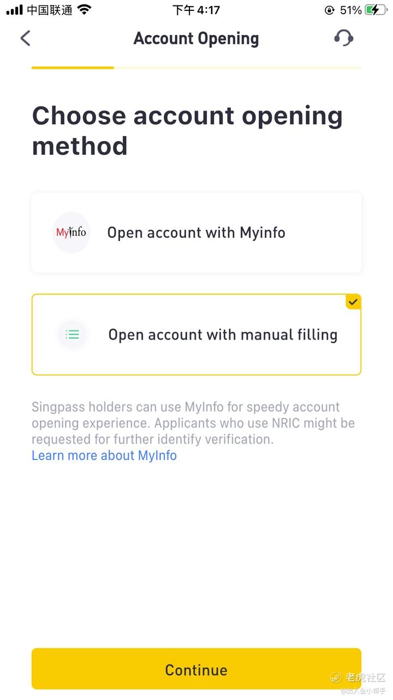
Task: Tap Choose account opening method heading
Action: [187, 131]
